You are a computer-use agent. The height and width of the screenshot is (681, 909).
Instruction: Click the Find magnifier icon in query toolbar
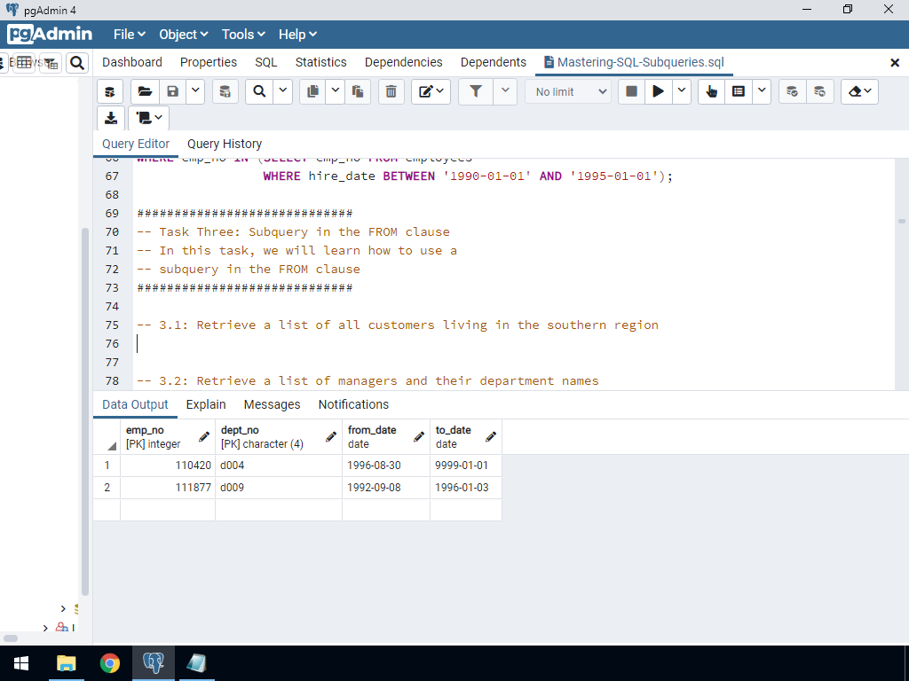point(259,91)
